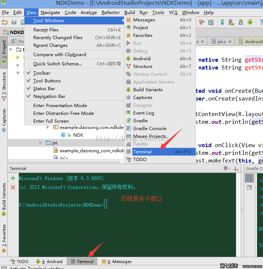263x269 pixels.
Task: Collapse the top project tree node
Action: (11, 50)
